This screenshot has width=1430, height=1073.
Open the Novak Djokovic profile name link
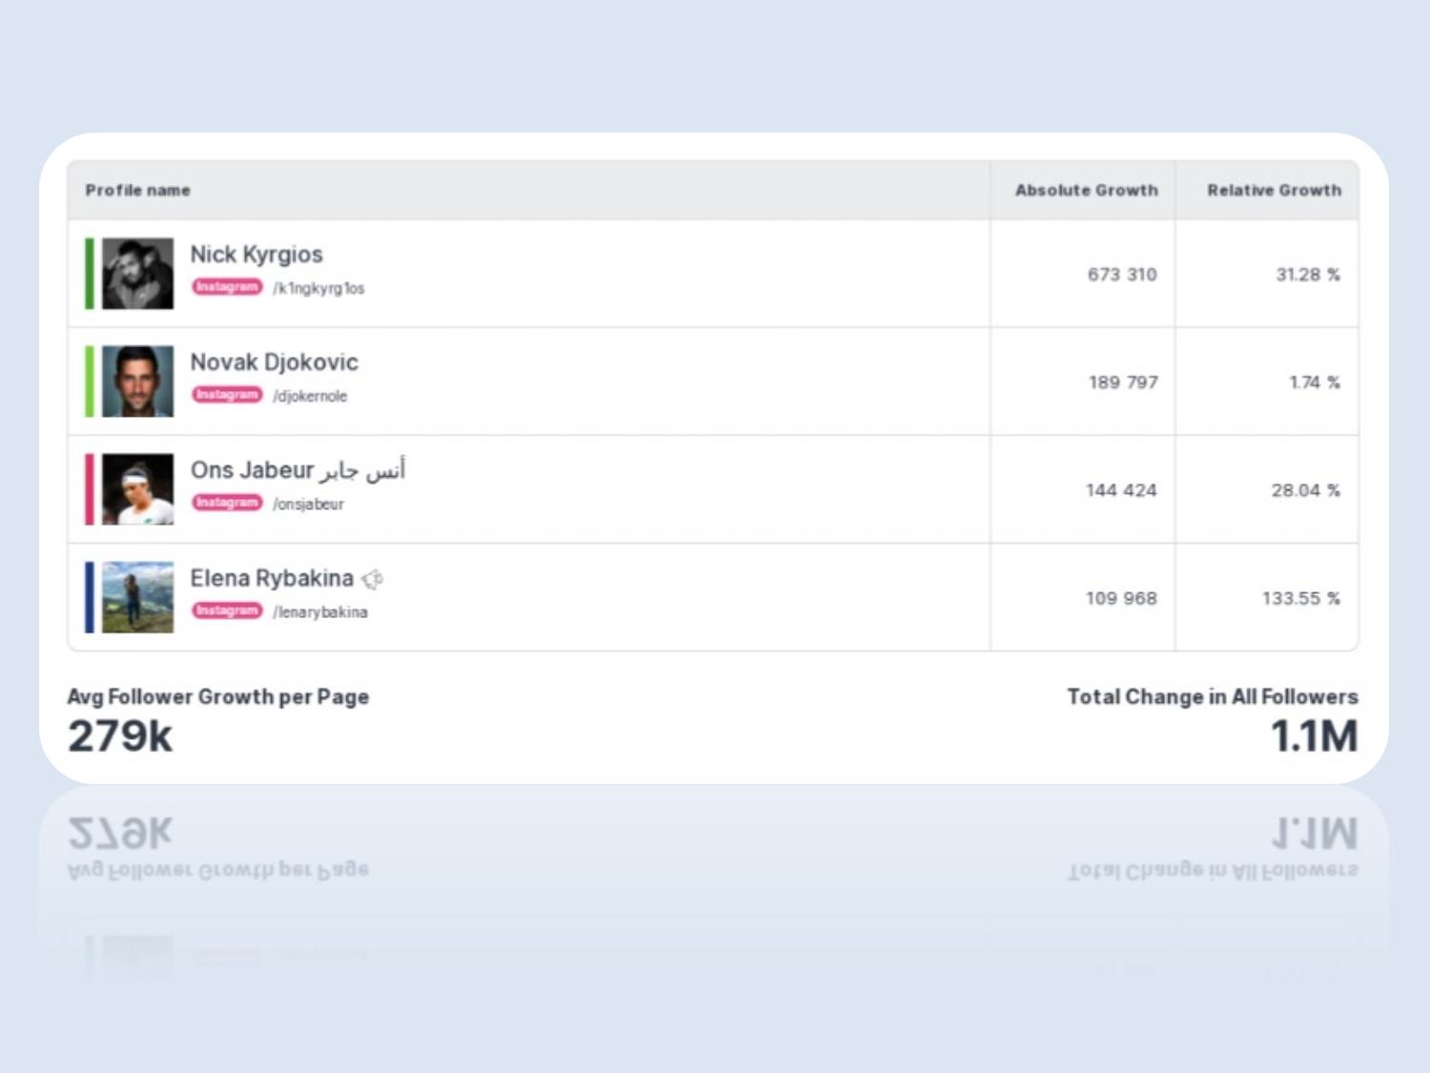coord(275,362)
